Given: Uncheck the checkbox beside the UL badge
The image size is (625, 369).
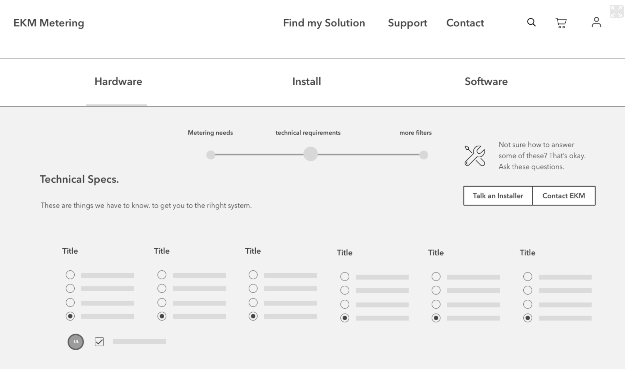Looking at the screenshot, I should tap(99, 342).
